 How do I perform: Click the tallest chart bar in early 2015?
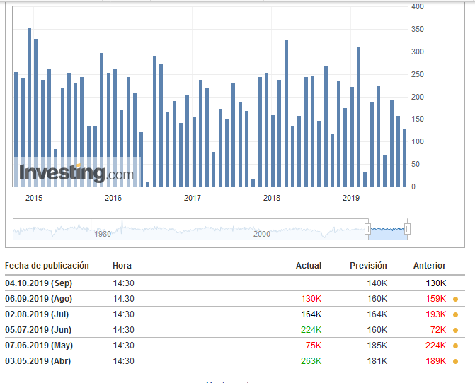29,107
